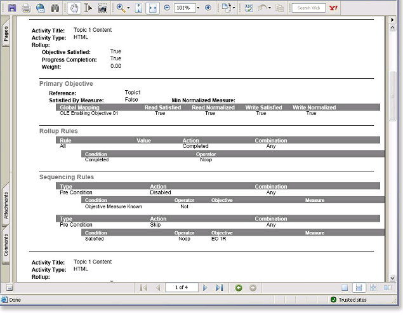The width and height of the screenshot is (403, 315).
Task: Click weight value '0.00'
Action: tap(116, 66)
